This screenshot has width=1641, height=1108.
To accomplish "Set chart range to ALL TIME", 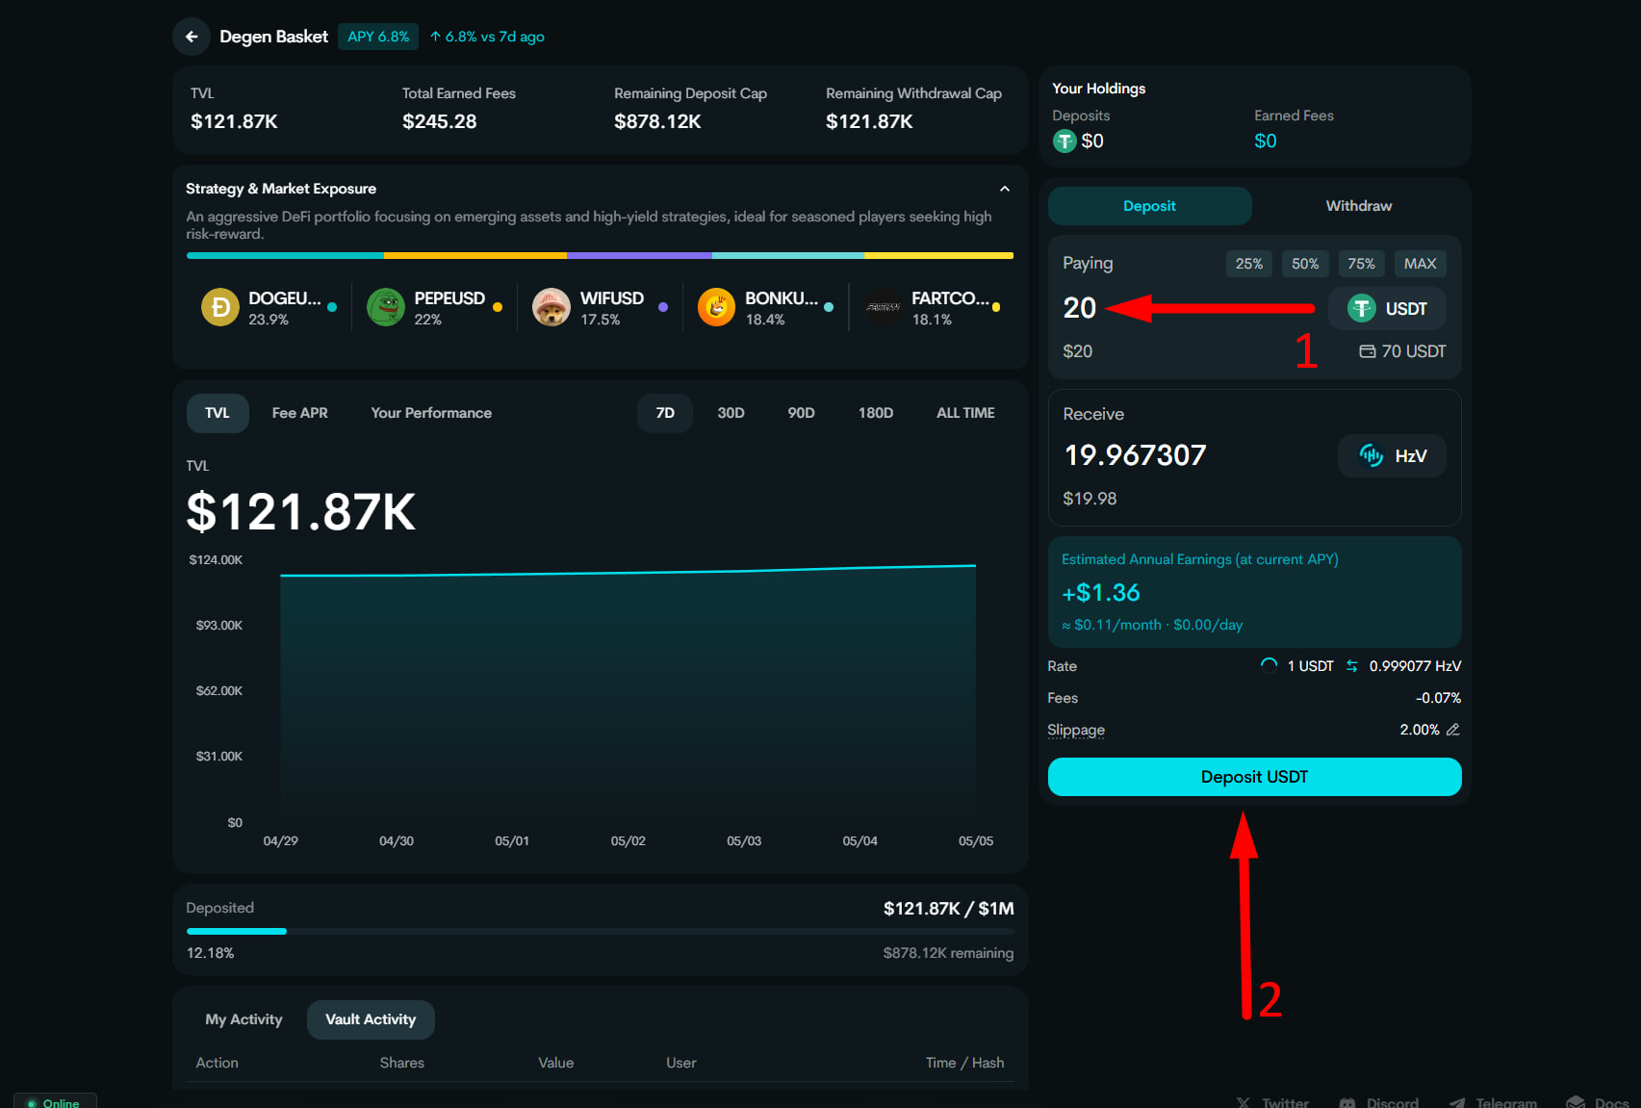I will click(965, 413).
